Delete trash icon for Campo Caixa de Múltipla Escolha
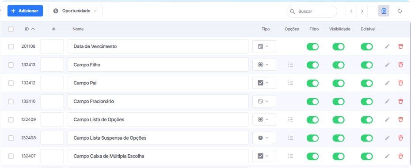Screen dimensions: 411x168 [400, 156]
